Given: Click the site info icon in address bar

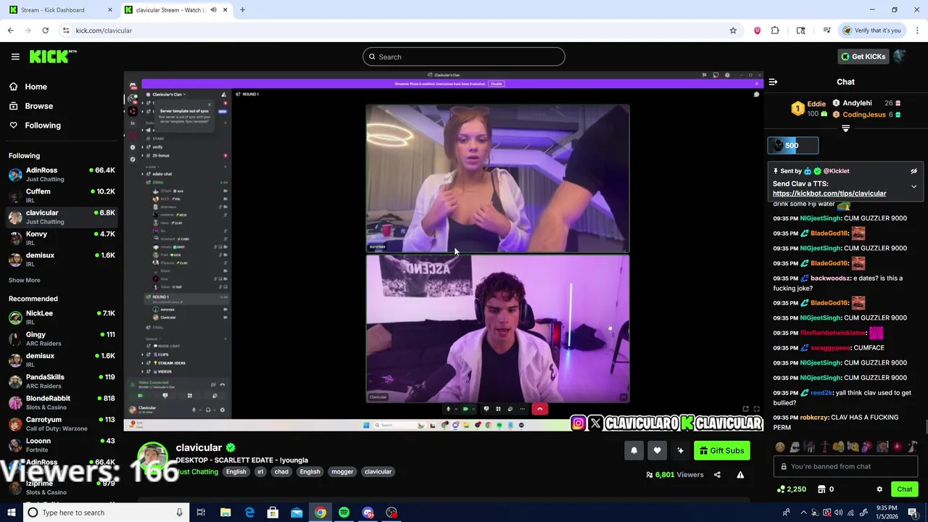Looking at the screenshot, I should 66,30.
